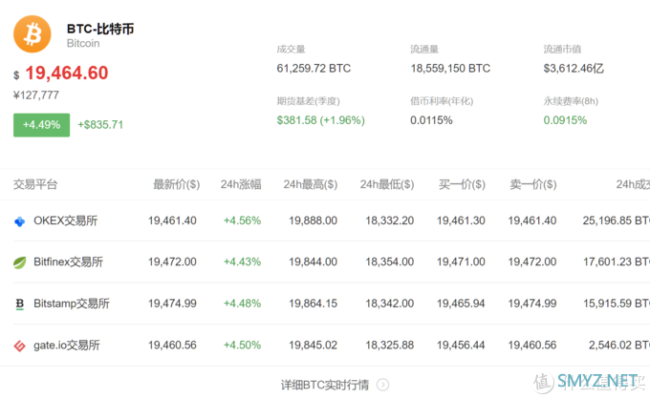650x399 pixels.
Task: Click the green Bitfinex leaf icon
Action: tap(19, 262)
